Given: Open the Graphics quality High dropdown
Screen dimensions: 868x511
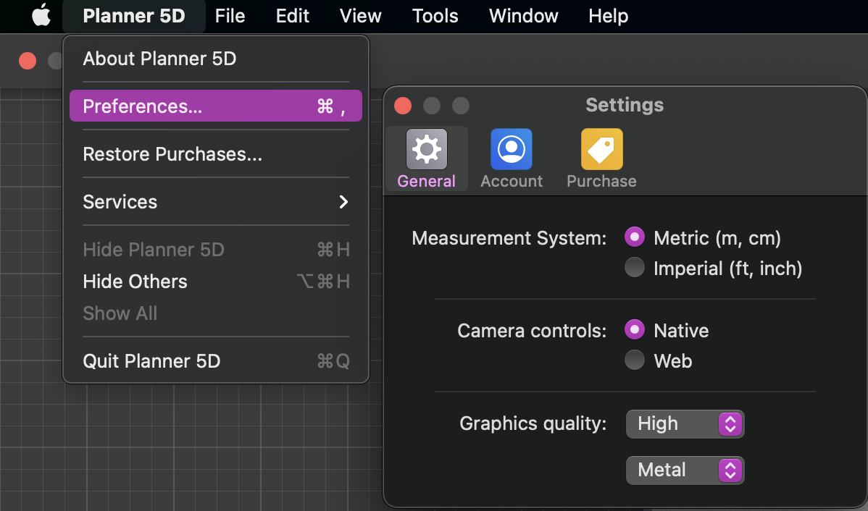Looking at the screenshot, I should tap(685, 424).
